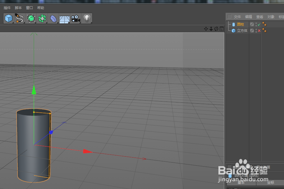284x189 pixels.
Task: Disable rendering of 圆柱 via green checkmark
Action: (259, 24)
